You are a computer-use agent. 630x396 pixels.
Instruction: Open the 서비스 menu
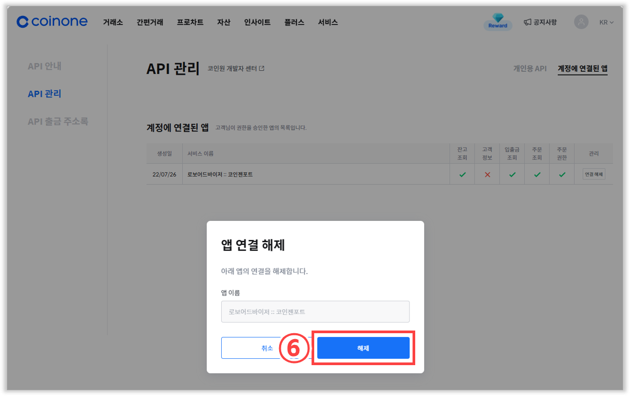(x=327, y=22)
